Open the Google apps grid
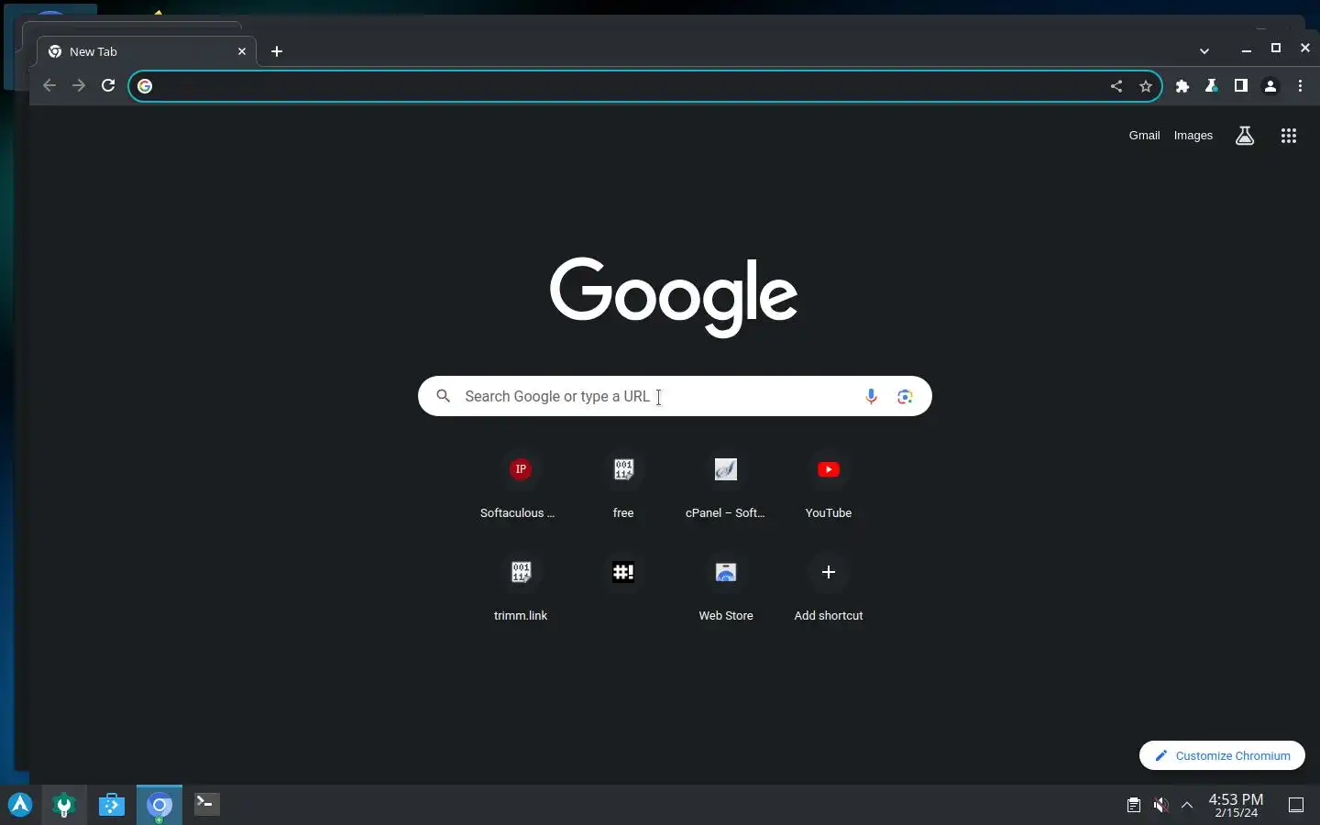This screenshot has height=825, width=1320. 1289,136
